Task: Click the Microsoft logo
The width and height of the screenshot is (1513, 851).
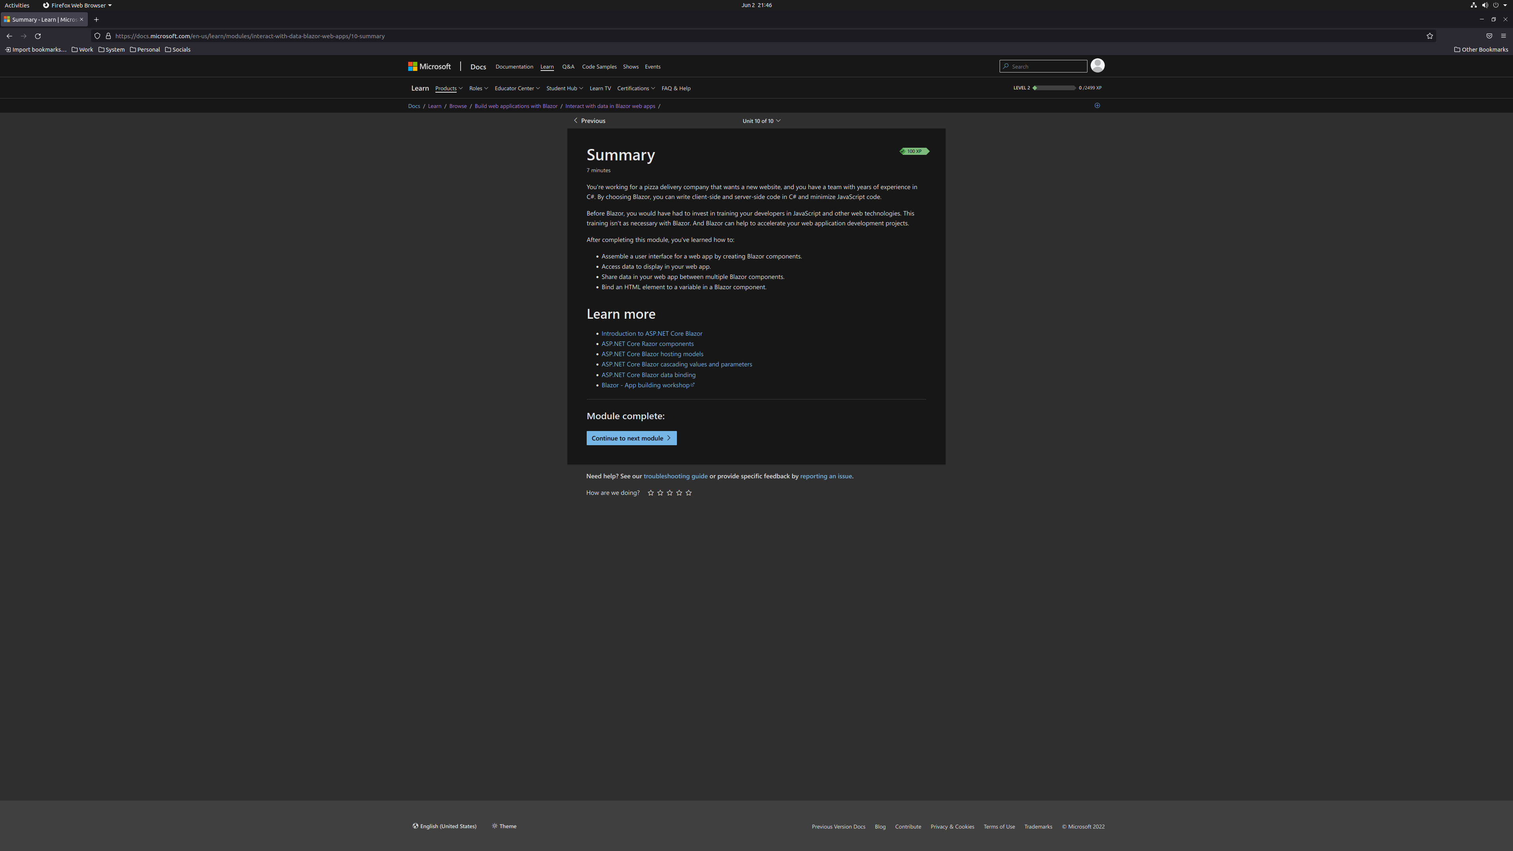Action: tap(429, 66)
